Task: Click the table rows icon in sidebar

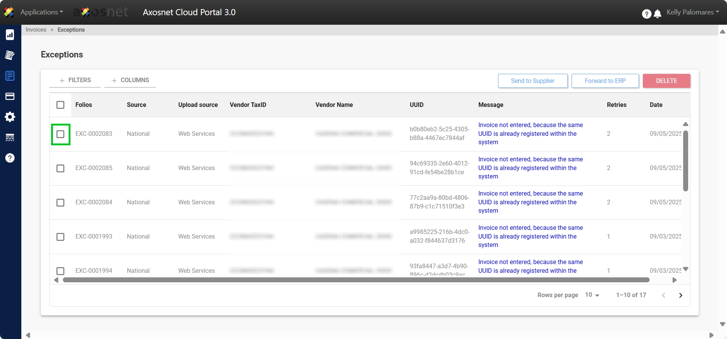Action: pyautogui.click(x=10, y=137)
